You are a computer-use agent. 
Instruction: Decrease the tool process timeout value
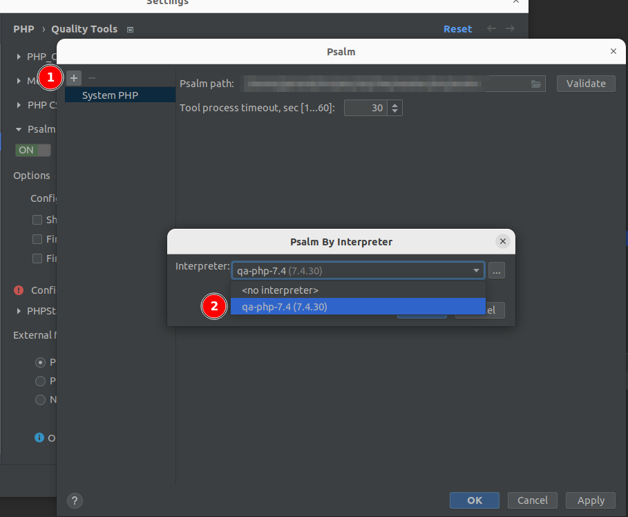(395, 111)
